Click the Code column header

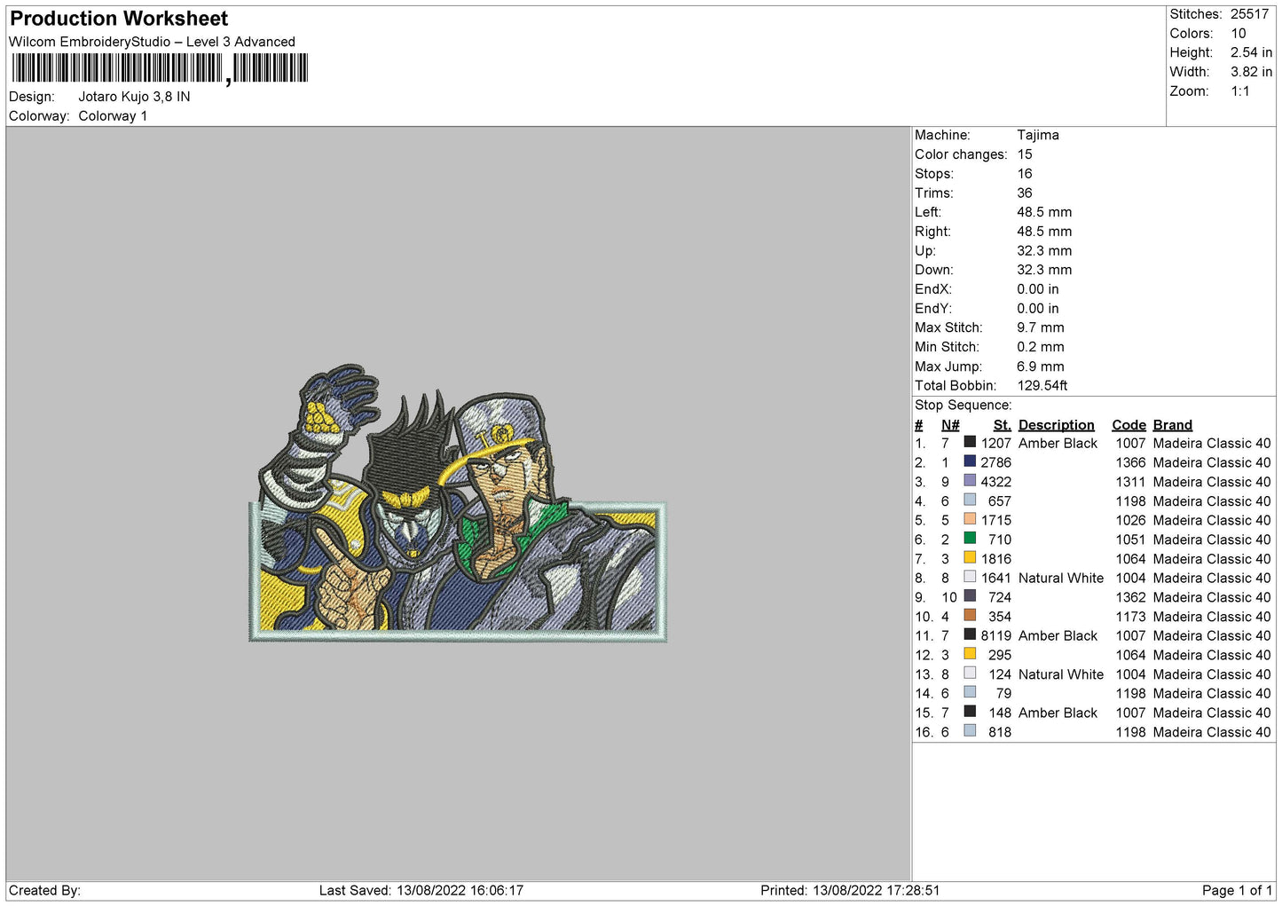coord(1129,425)
